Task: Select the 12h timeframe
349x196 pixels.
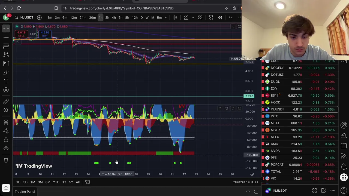Action: point(135,17)
